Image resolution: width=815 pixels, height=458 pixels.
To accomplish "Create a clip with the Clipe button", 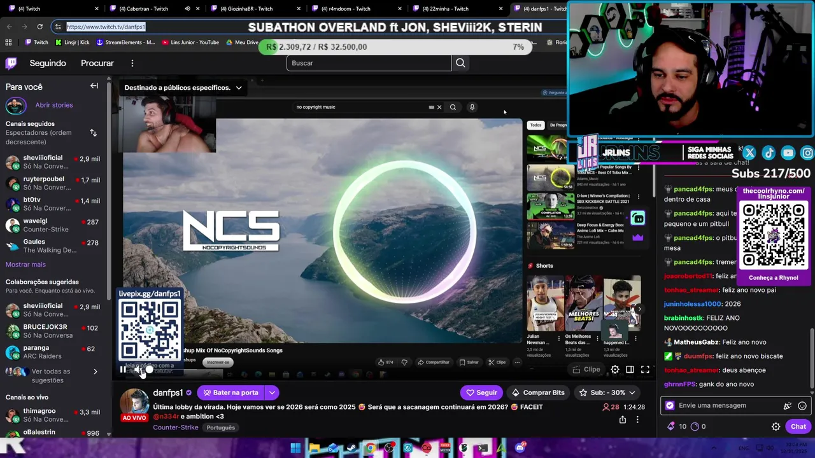I will [x=586, y=370].
